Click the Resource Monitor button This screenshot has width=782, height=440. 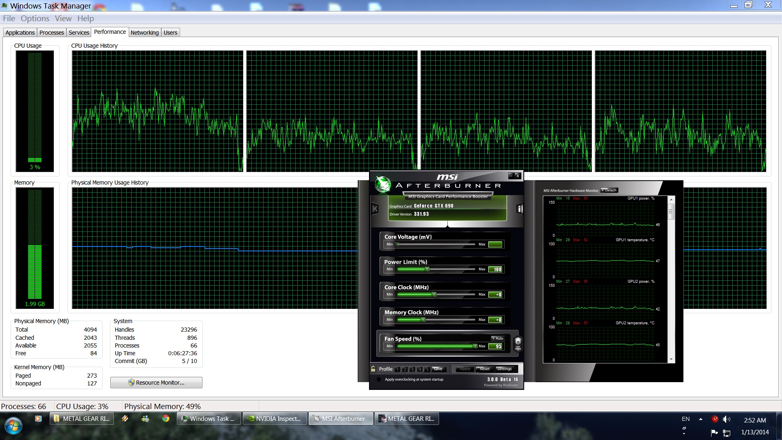click(156, 383)
